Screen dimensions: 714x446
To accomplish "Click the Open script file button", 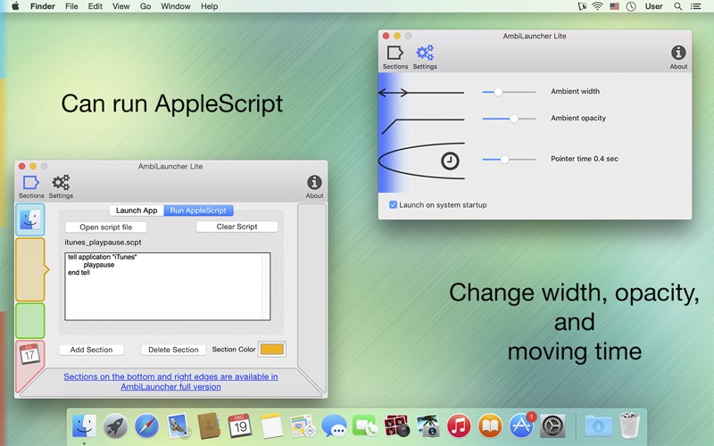I will (105, 227).
